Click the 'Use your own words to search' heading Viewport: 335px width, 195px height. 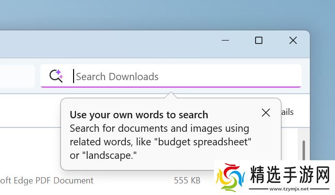click(x=139, y=115)
